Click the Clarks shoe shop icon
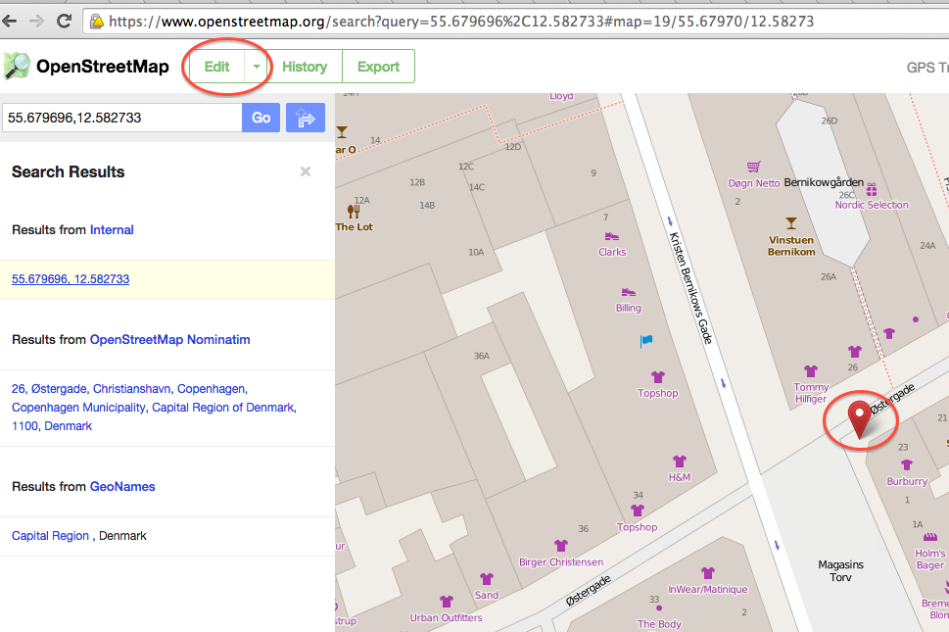949x632 pixels. tap(612, 237)
